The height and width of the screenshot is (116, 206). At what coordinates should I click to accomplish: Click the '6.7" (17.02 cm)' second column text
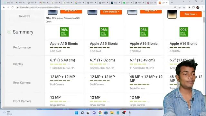(x=102, y=60)
